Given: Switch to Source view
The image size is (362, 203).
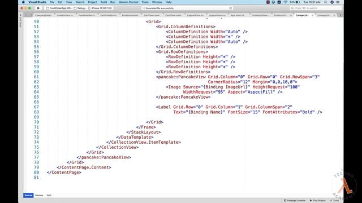Looking at the screenshot, I should tap(28, 195).
